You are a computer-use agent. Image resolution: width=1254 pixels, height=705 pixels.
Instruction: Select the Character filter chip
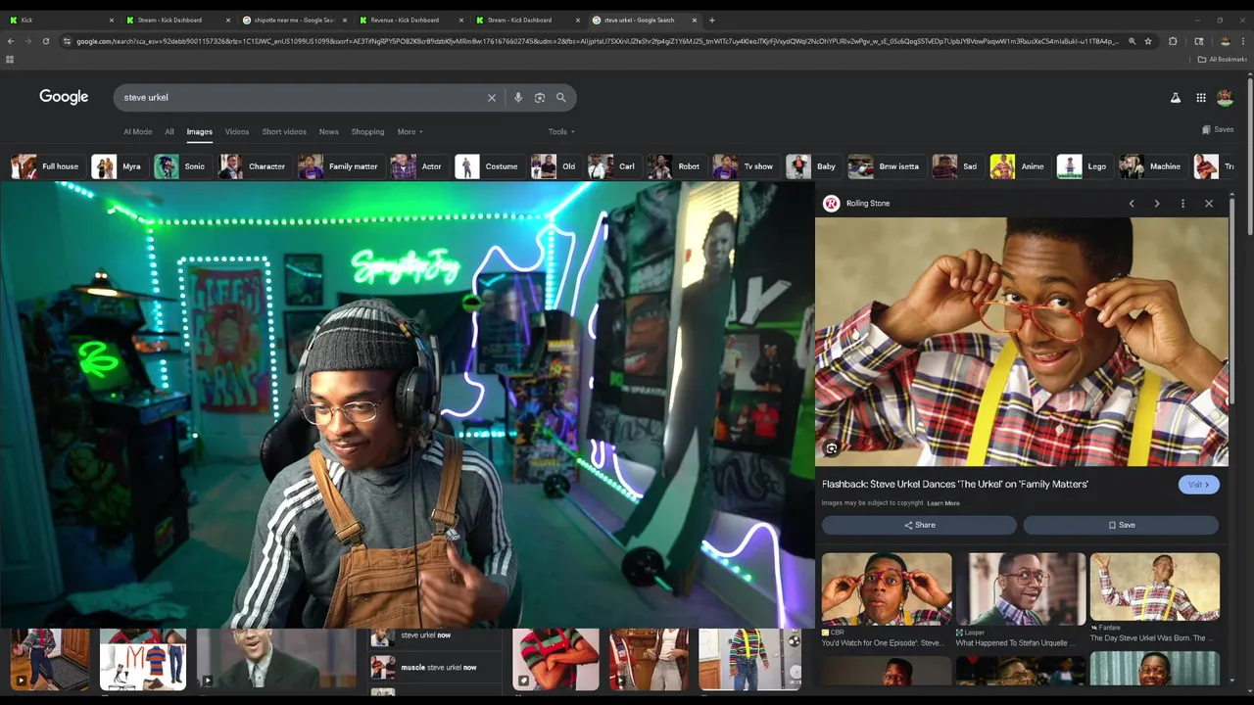tap(253, 166)
